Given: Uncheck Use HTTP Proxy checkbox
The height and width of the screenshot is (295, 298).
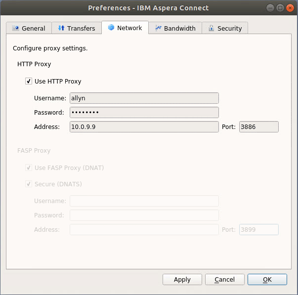Looking at the screenshot, I should pos(29,82).
